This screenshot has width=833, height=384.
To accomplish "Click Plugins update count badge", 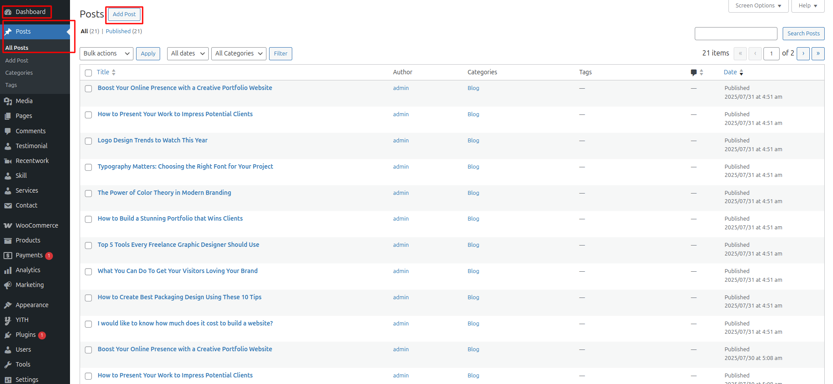I will click(x=42, y=336).
